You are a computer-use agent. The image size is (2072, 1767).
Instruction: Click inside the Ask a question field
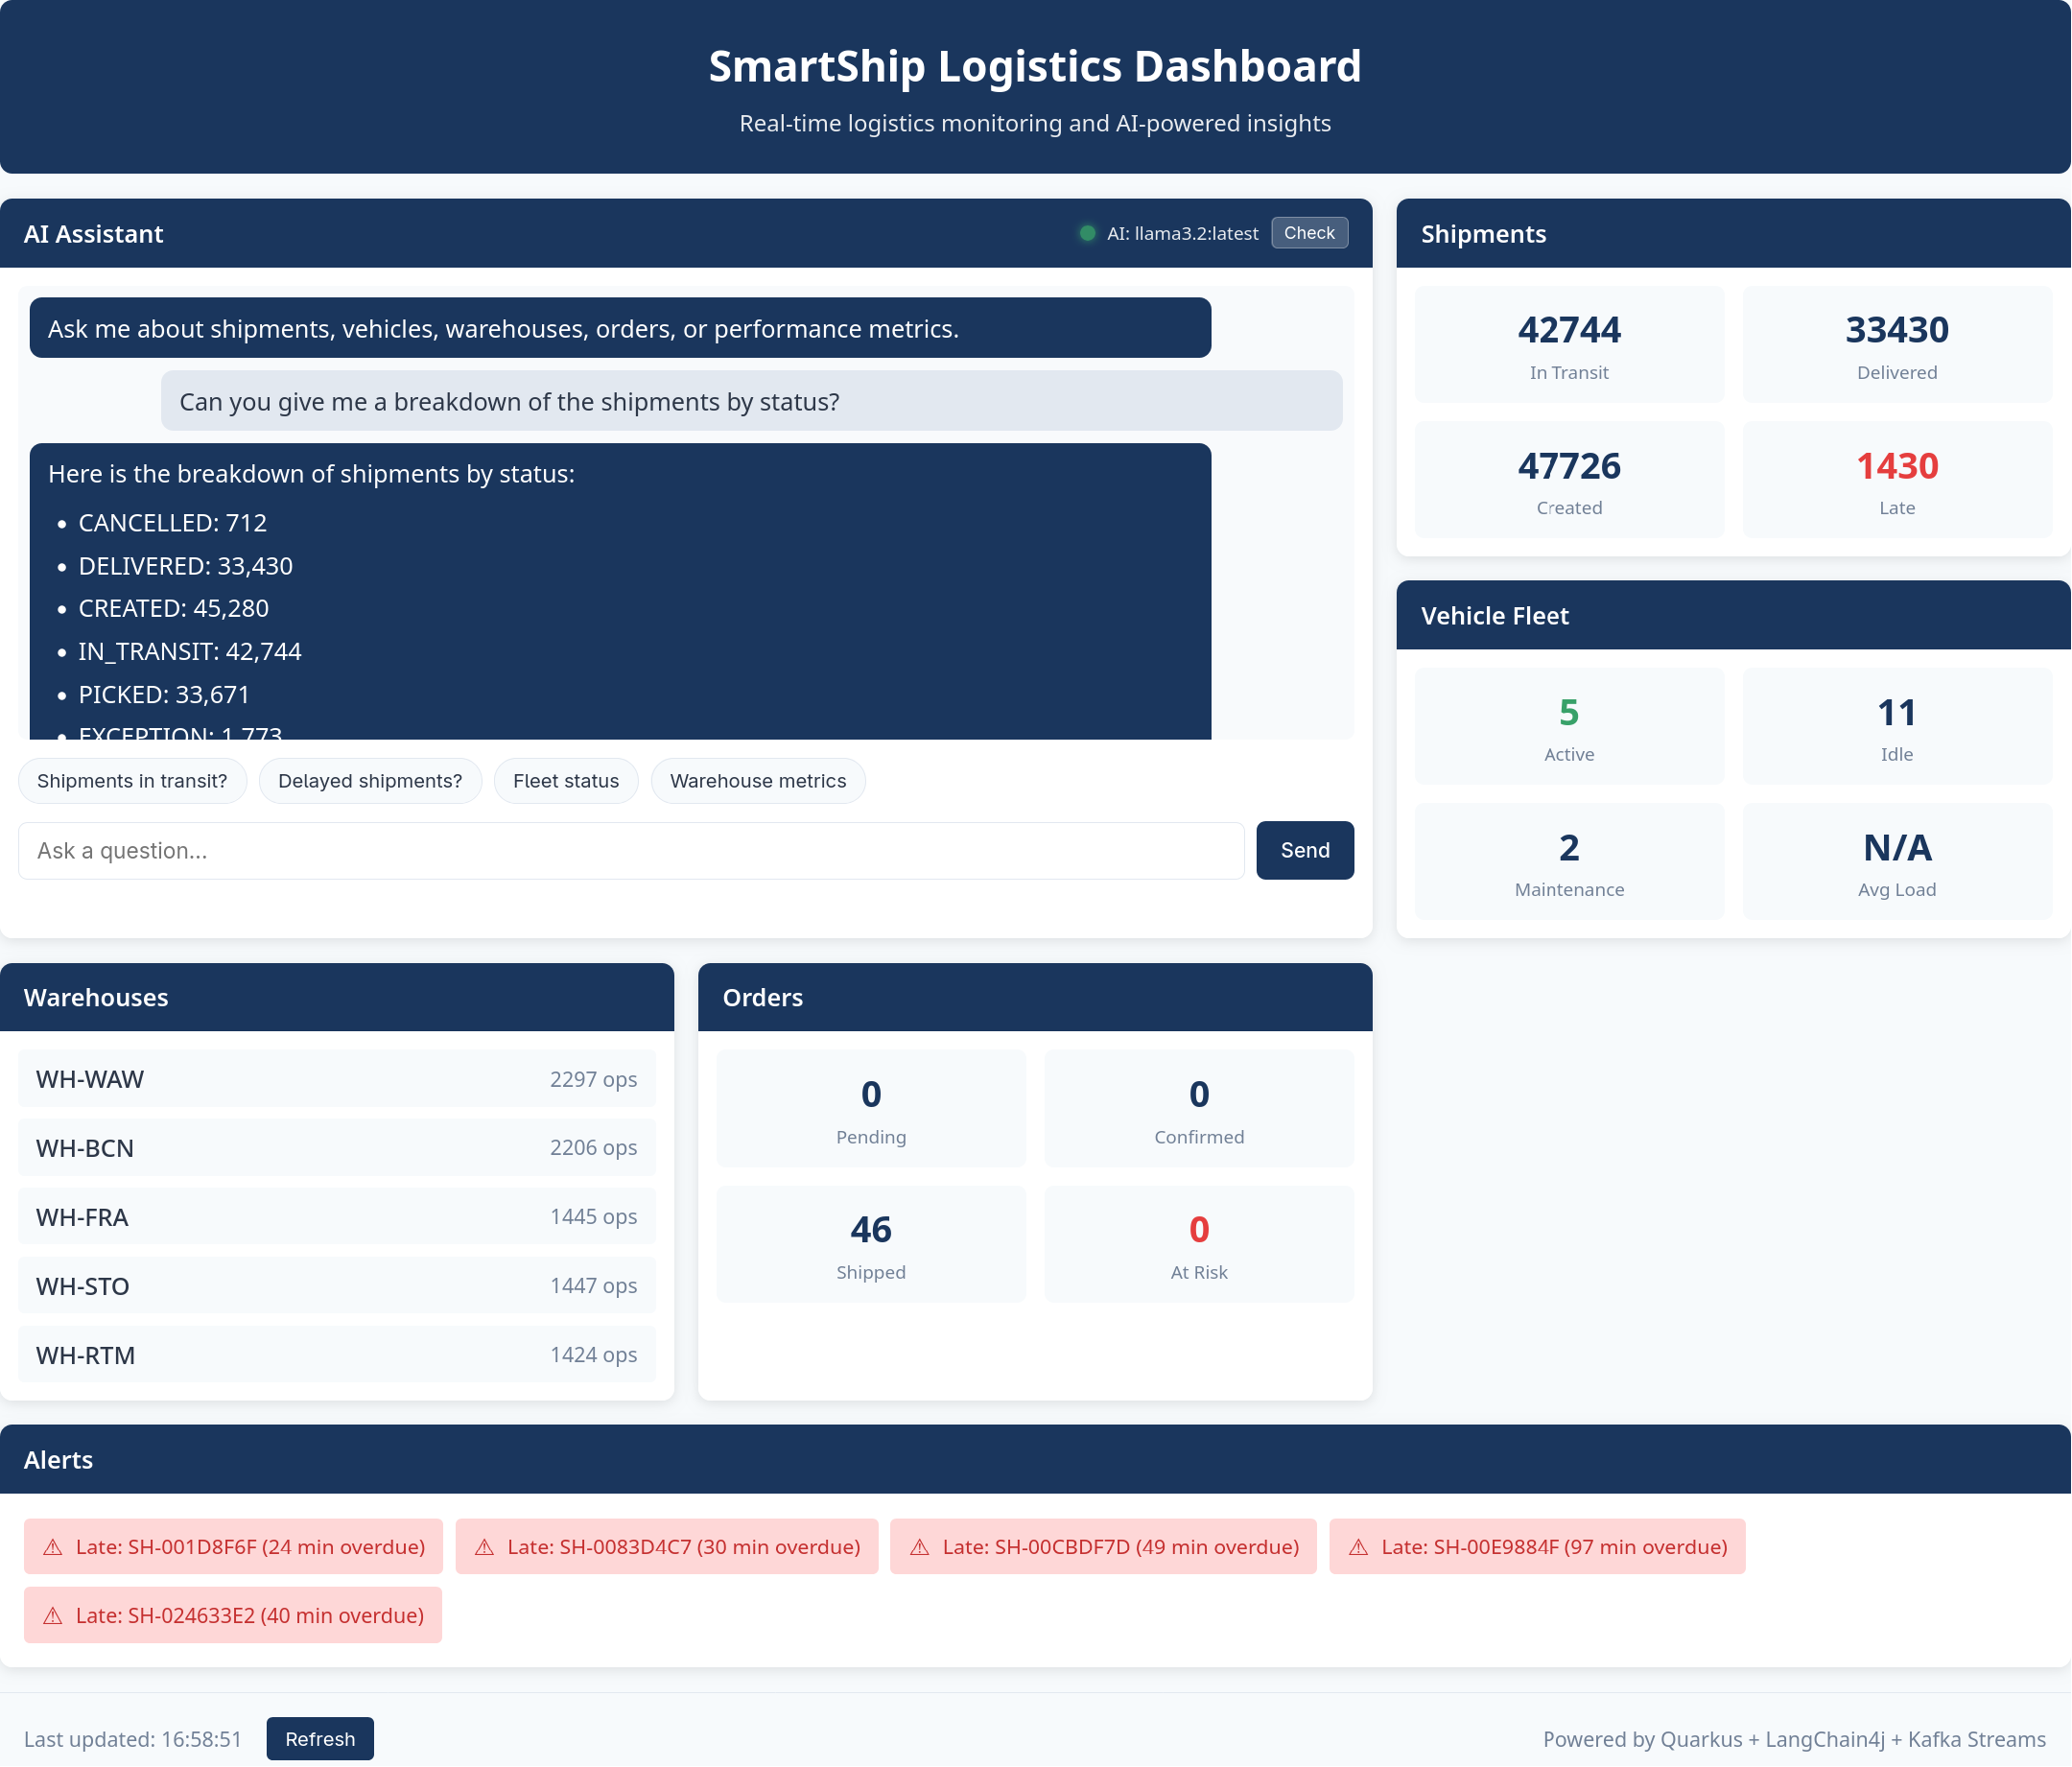click(x=630, y=850)
